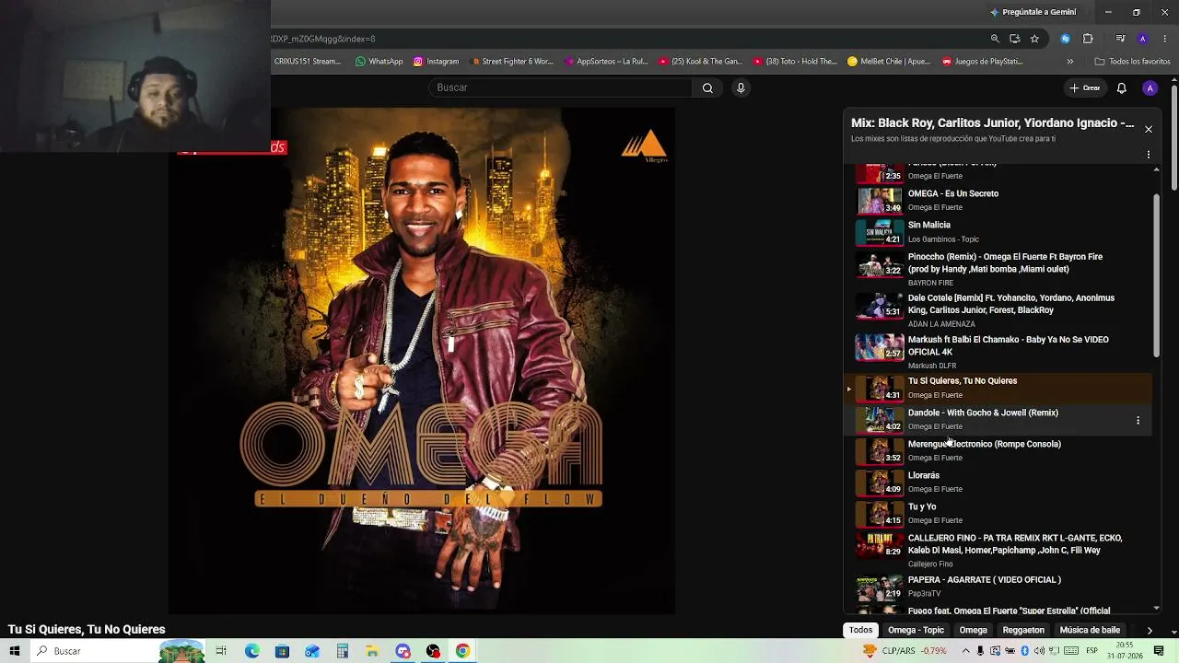Image resolution: width=1179 pixels, height=663 pixels.
Task: Open Chrome media controls icon
Action: [x=1120, y=39]
